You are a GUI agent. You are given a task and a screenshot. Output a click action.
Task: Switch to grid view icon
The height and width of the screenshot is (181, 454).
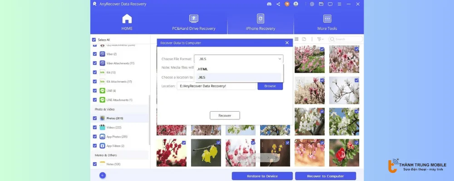coord(296,39)
